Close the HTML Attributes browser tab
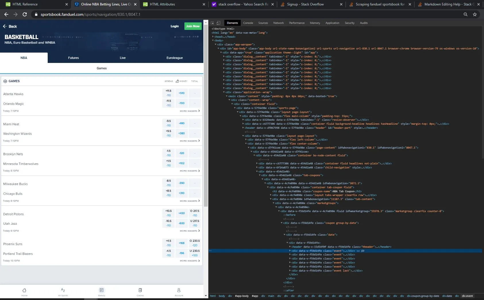This screenshot has height=300, width=484. point(204,4)
